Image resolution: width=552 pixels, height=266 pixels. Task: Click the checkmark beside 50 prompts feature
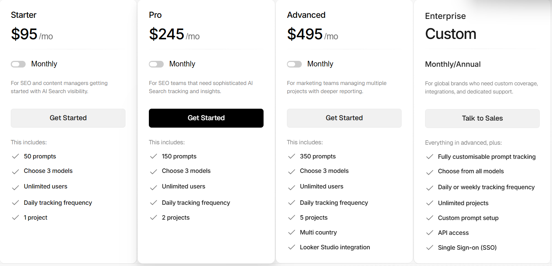tap(16, 156)
